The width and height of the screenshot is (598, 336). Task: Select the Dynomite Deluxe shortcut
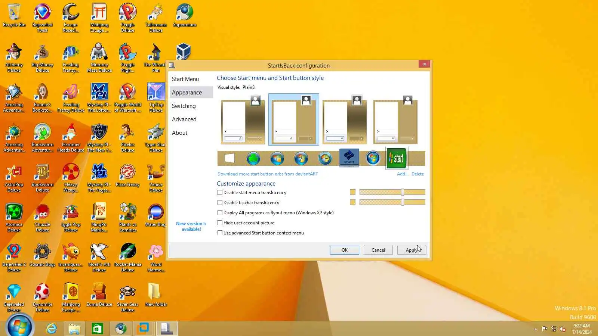[x=43, y=298]
